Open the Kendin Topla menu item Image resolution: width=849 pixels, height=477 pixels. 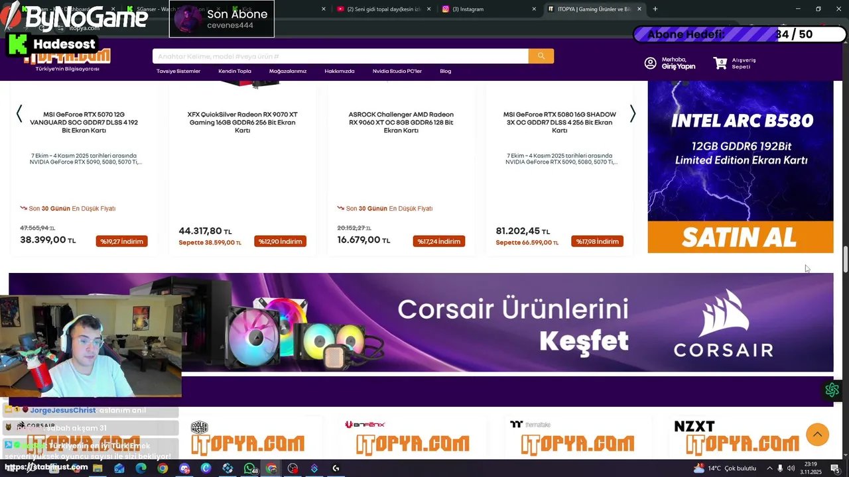[x=235, y=72]
